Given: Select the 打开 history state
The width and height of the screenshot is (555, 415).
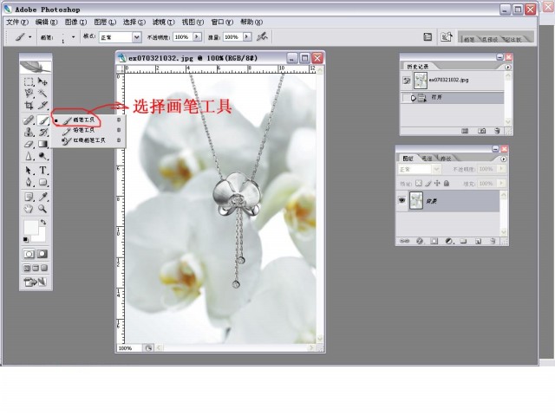Looking at the screenshot, I should [453, 97].
